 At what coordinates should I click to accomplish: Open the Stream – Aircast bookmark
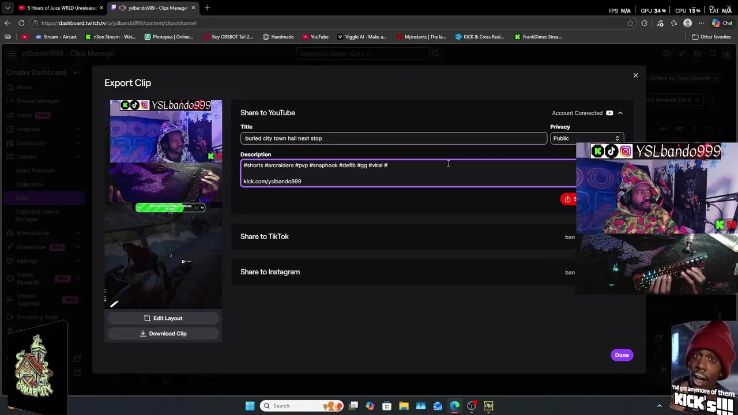pos(56,37)
